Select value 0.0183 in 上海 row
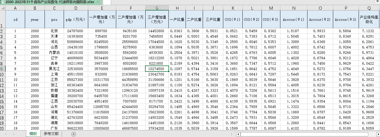Viewport: 380px width, 137px height. click(177, 74)
